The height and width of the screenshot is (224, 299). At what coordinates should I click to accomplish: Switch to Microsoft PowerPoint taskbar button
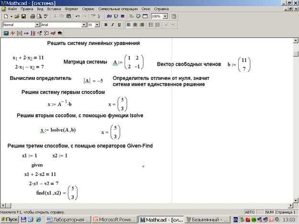pyautogui.click(x=115, y=220)
